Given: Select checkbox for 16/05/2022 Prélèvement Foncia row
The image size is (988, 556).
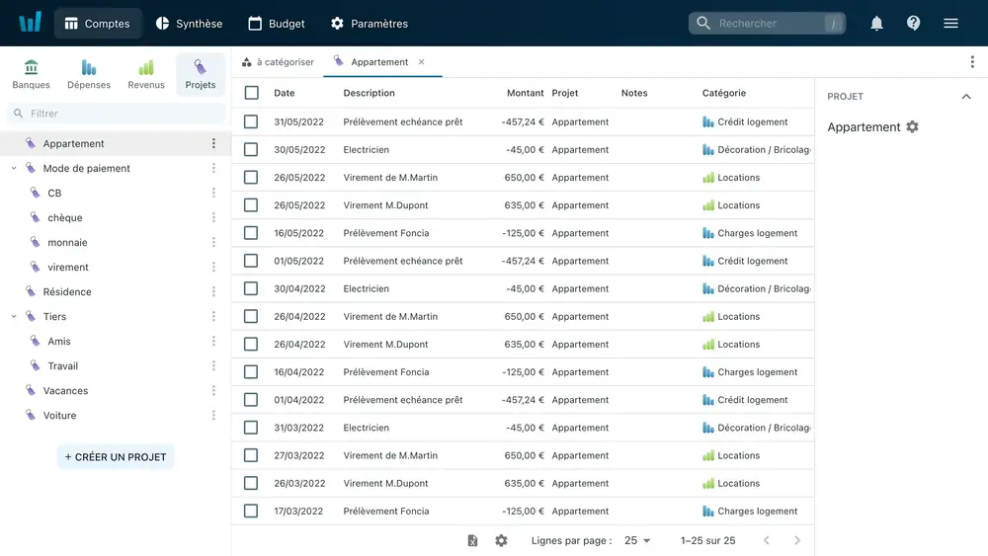Looking at the screenshot, I should (251, 234).
